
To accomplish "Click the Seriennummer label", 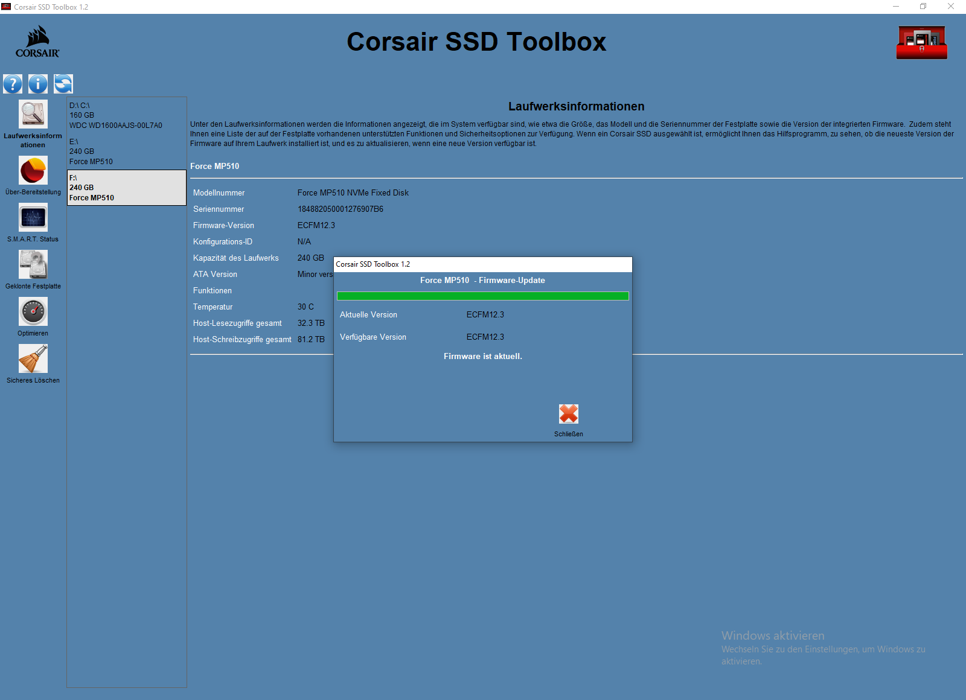I will click(x=219, y=209).
